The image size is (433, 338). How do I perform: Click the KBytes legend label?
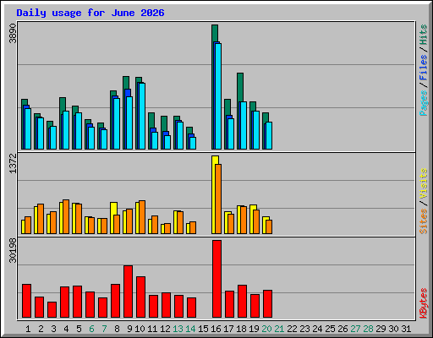coord(423,303)
